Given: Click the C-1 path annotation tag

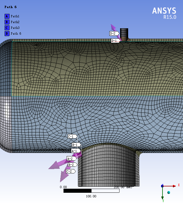Looking at the screenshot, I should [72, 136].
